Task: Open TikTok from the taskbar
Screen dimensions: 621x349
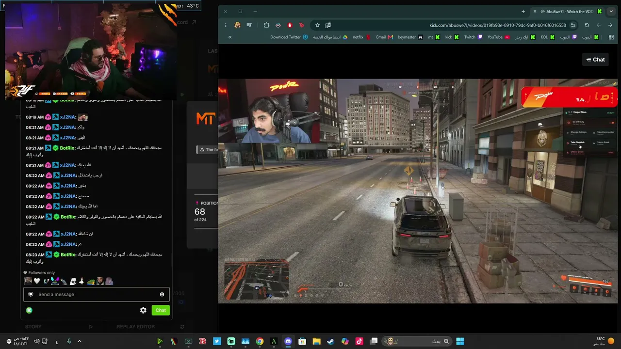Action: point(359,341)
